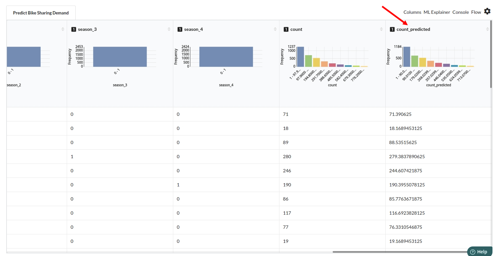Select count cell with value 71
The width and height of the screenshot is (502, 256).
332,114
